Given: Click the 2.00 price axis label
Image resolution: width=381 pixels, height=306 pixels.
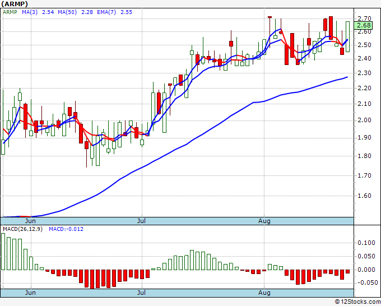Looking at the screenshot, I should click(x=364, y=120).
